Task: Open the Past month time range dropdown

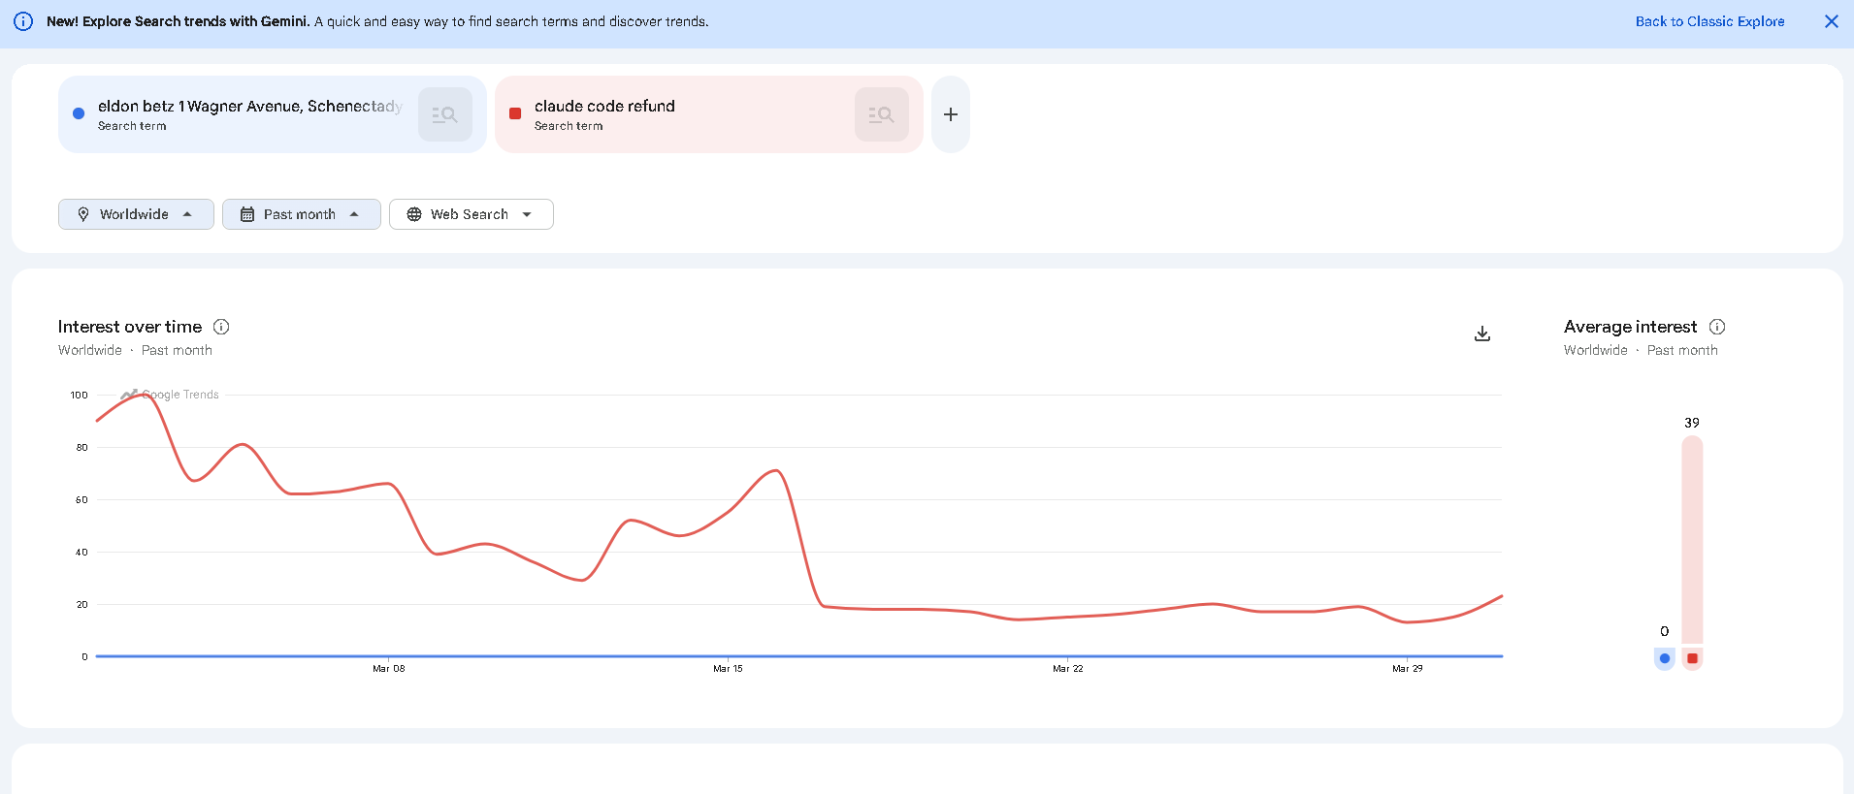Action: pyautogui.click(x=301, y=214)
